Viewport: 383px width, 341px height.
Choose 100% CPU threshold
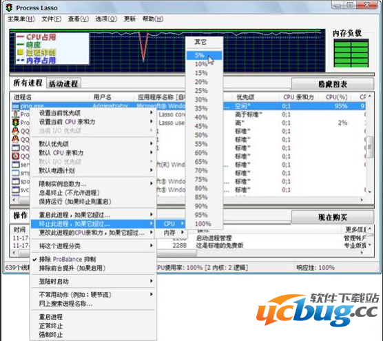[204, 224]
